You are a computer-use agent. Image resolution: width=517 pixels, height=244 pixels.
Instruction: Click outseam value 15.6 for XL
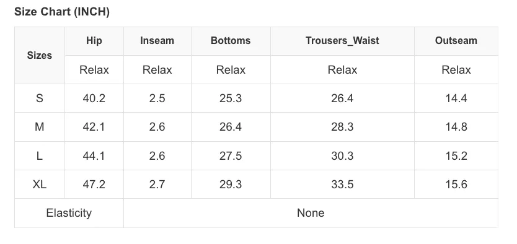point(456,184)
